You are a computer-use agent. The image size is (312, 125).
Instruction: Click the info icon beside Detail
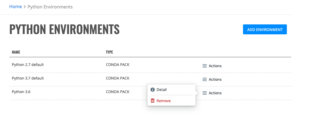click(x=153, y=90)
